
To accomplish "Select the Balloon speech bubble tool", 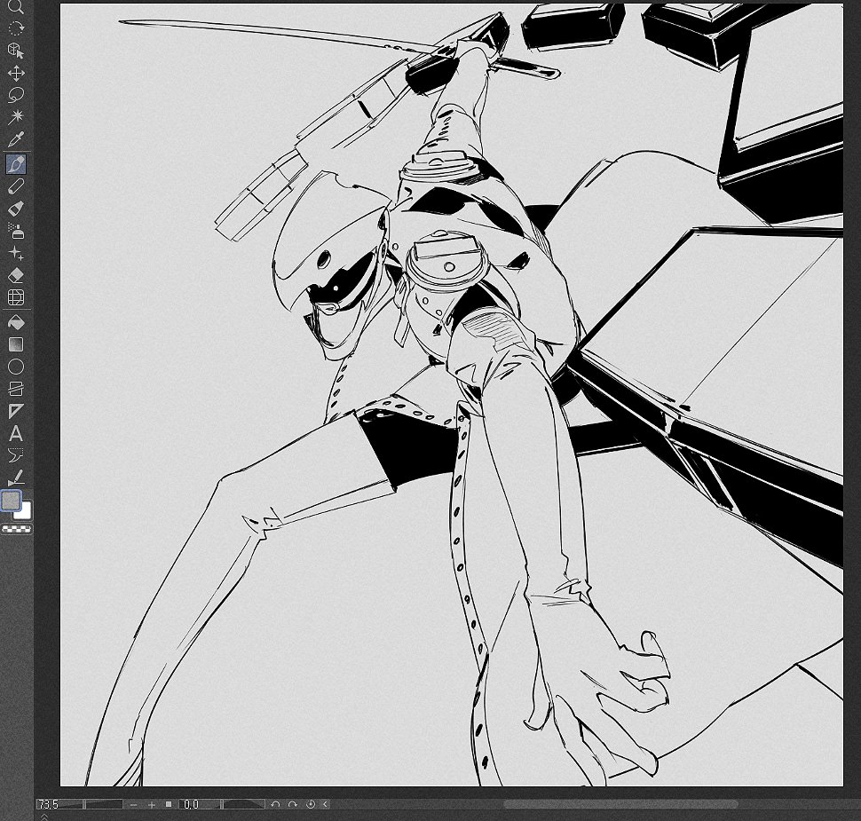I will (x=16, y=455).
